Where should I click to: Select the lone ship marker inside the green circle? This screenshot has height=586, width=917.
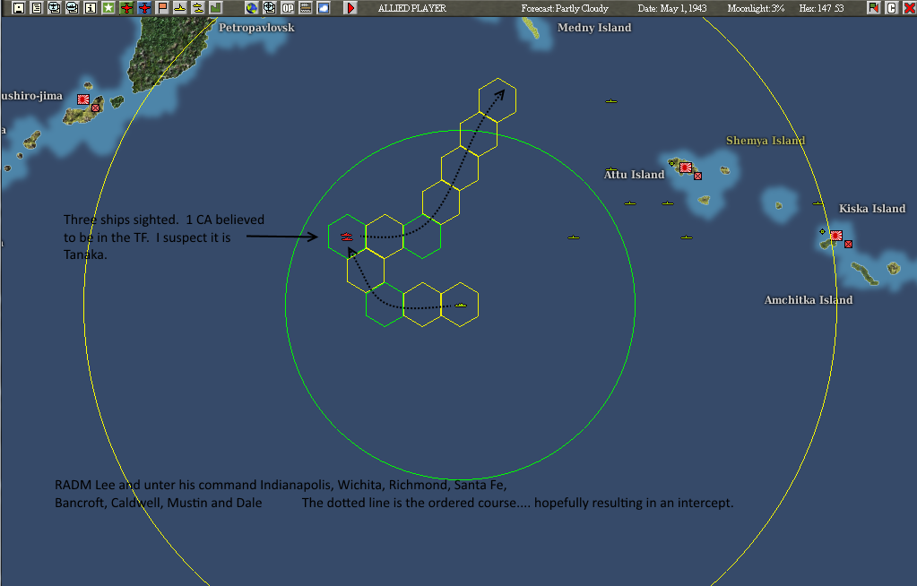point(574,237)
